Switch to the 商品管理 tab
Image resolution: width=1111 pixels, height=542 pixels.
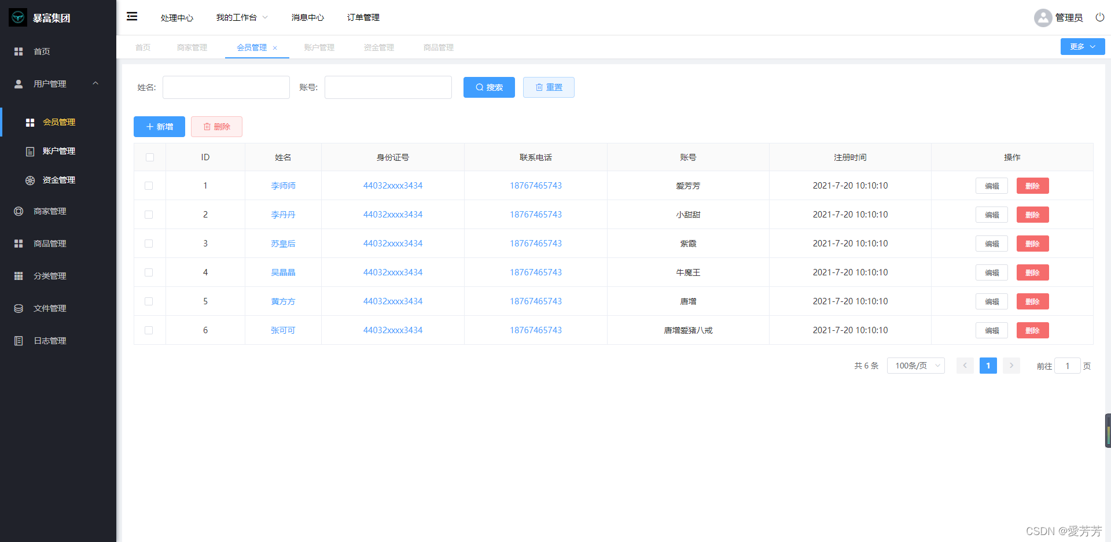439,47
